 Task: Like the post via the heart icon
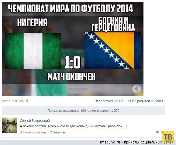coord(152,101)
